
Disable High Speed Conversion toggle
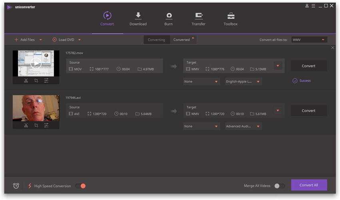pos(80,186)
